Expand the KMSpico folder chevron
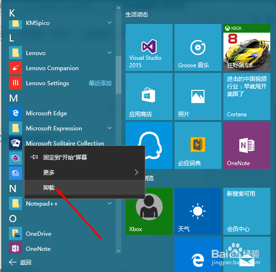This screenshot has height=272, width=276. pyautogui.click(x=110, y=23)
